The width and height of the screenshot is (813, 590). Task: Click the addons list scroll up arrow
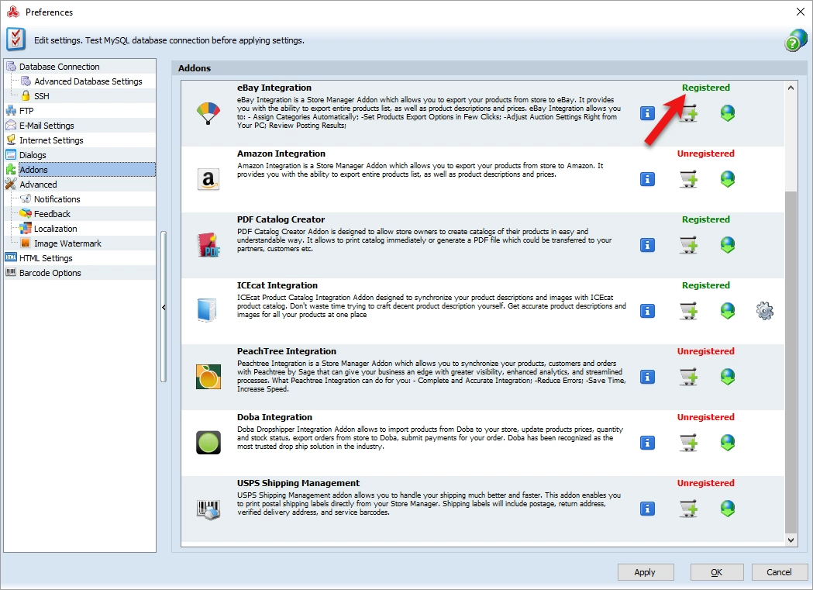791,88
